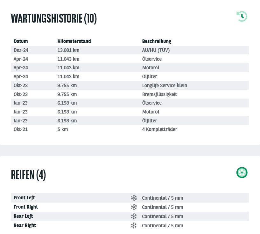Image resolution: width=260 pixels, height=234 pixels.
Task: Click the 4 Kompletträder entry
Action: [159, 129]
